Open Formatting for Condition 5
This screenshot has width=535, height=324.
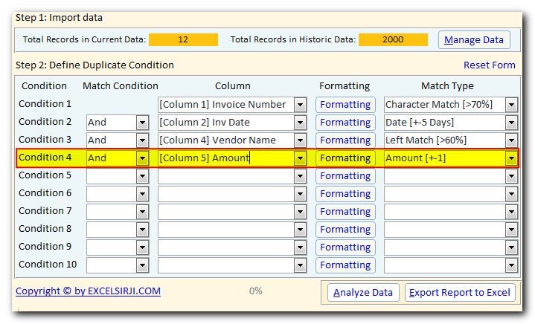(x=345, y=176)
